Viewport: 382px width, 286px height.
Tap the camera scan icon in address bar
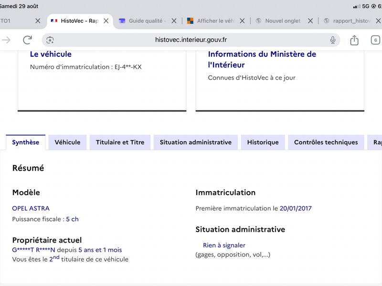[50, 40]
